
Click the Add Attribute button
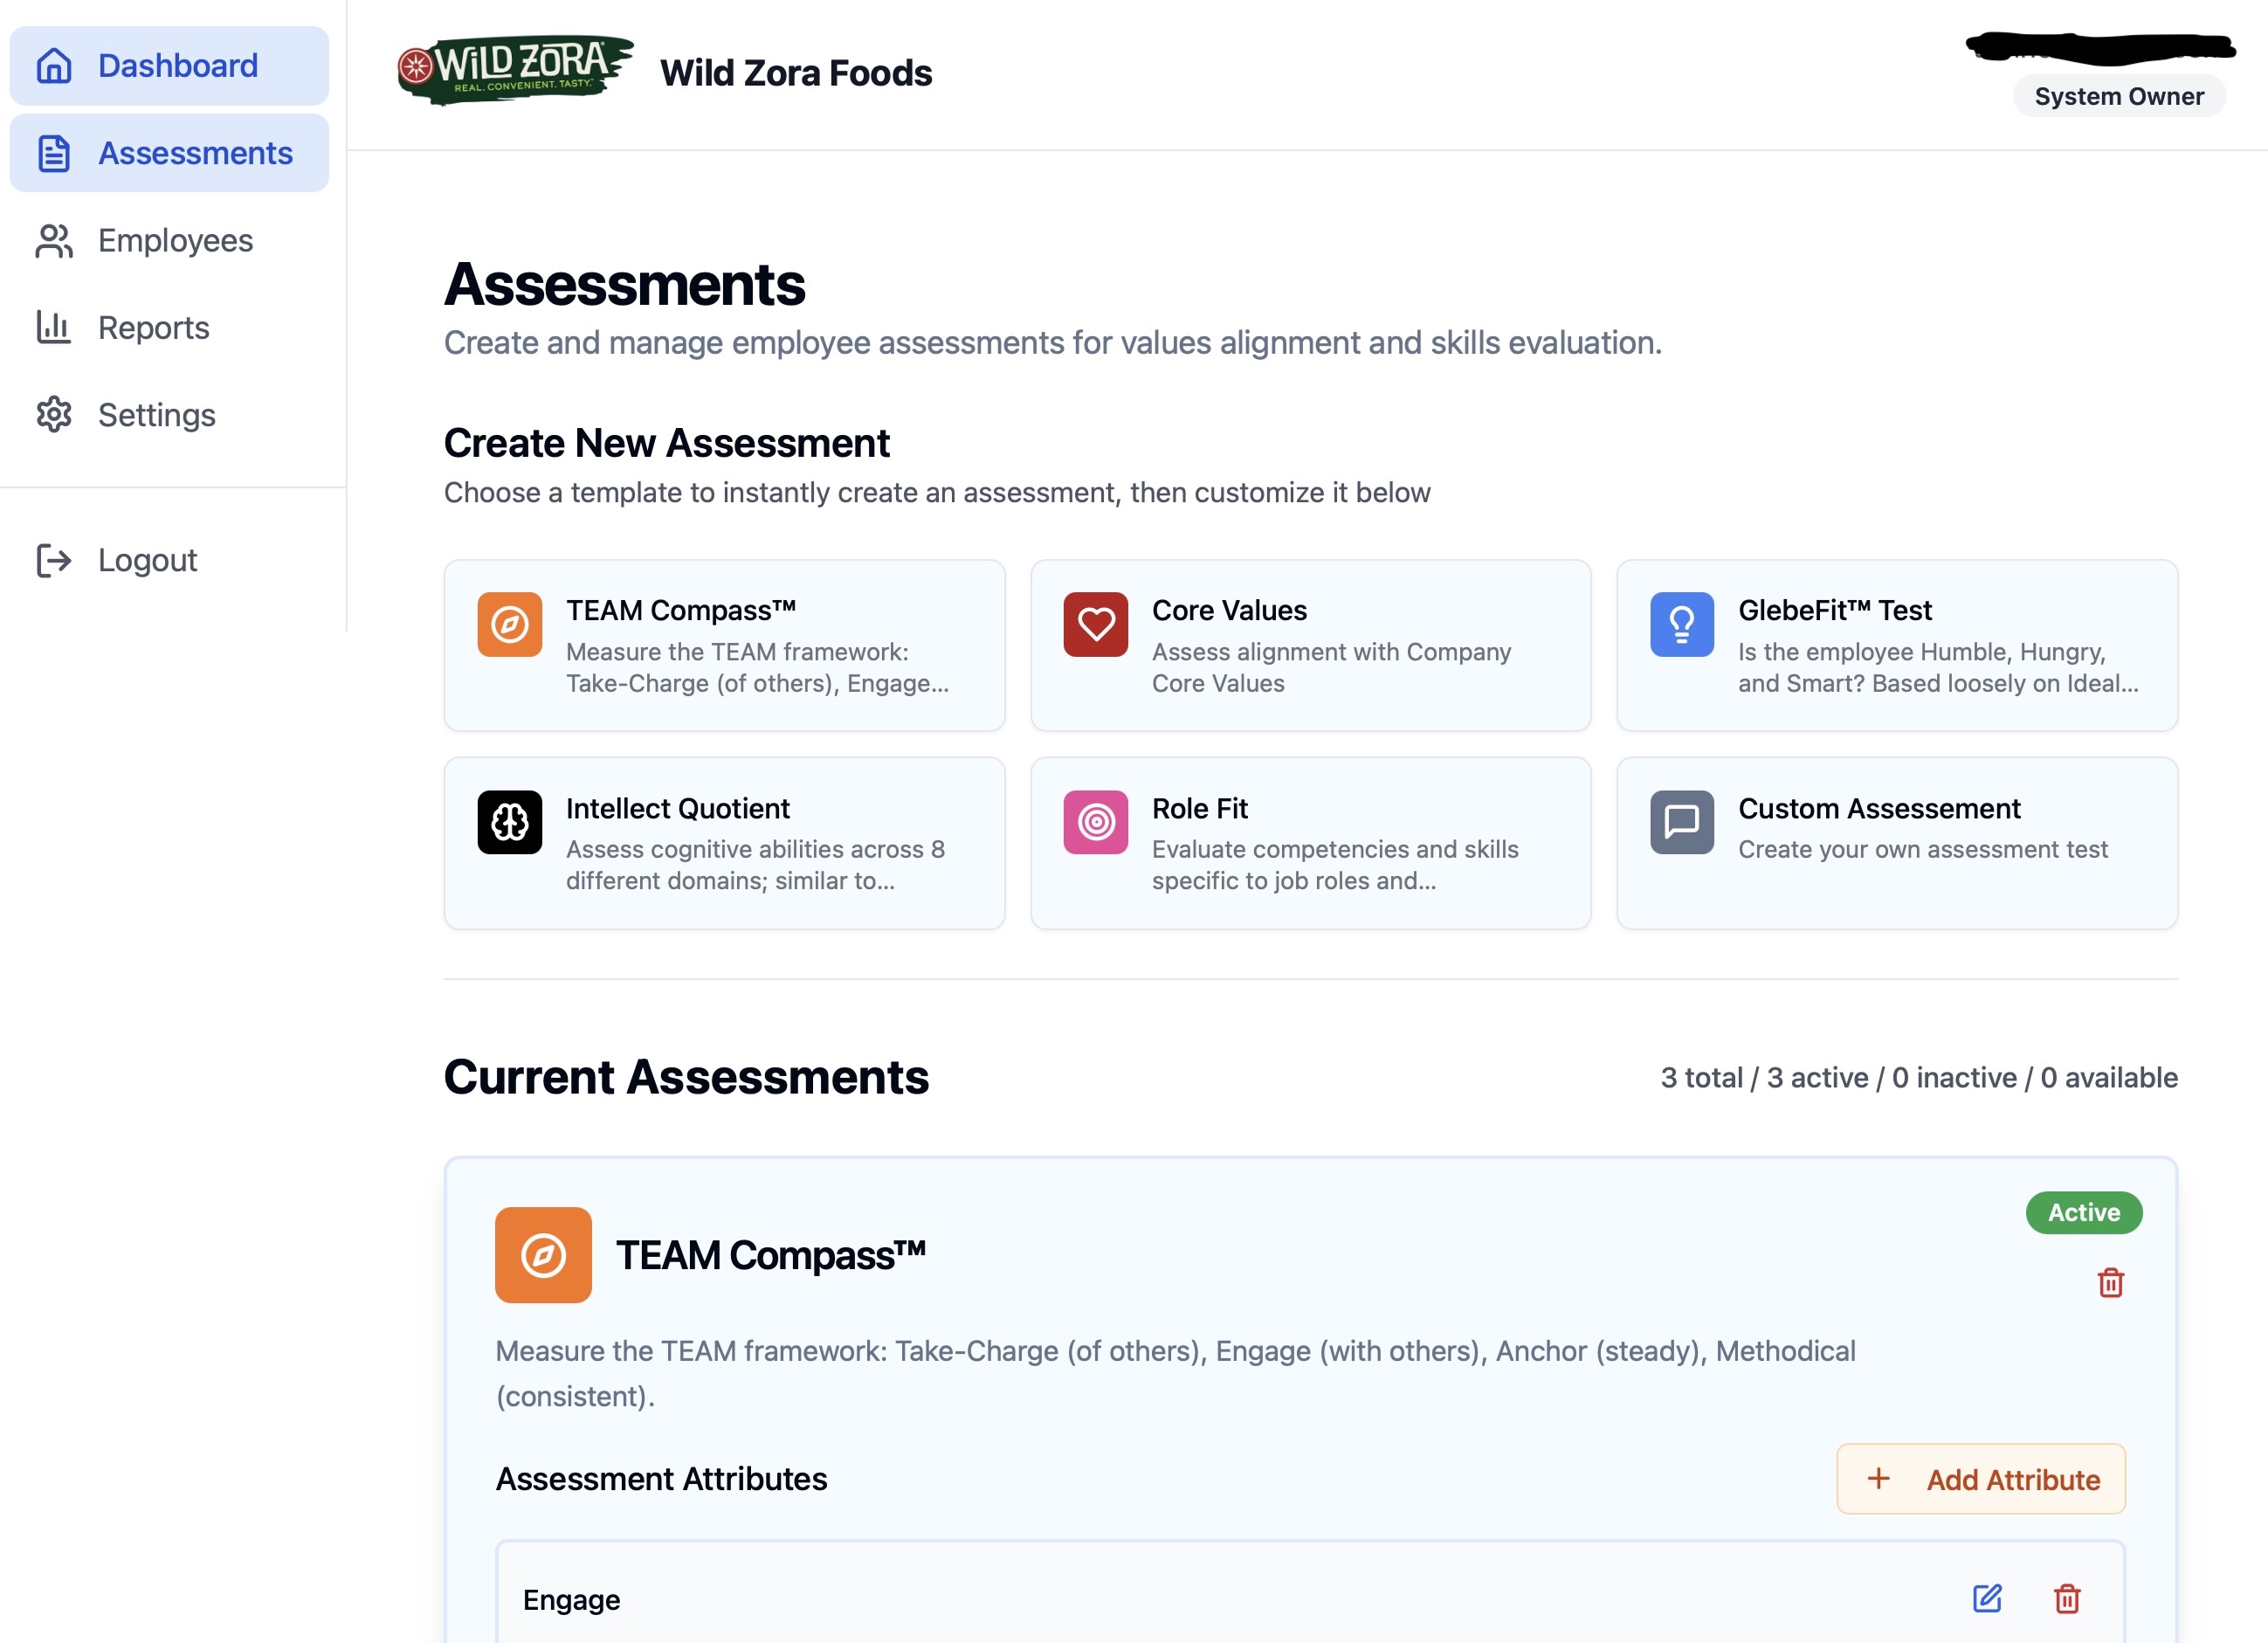tap(1980, 1479)
